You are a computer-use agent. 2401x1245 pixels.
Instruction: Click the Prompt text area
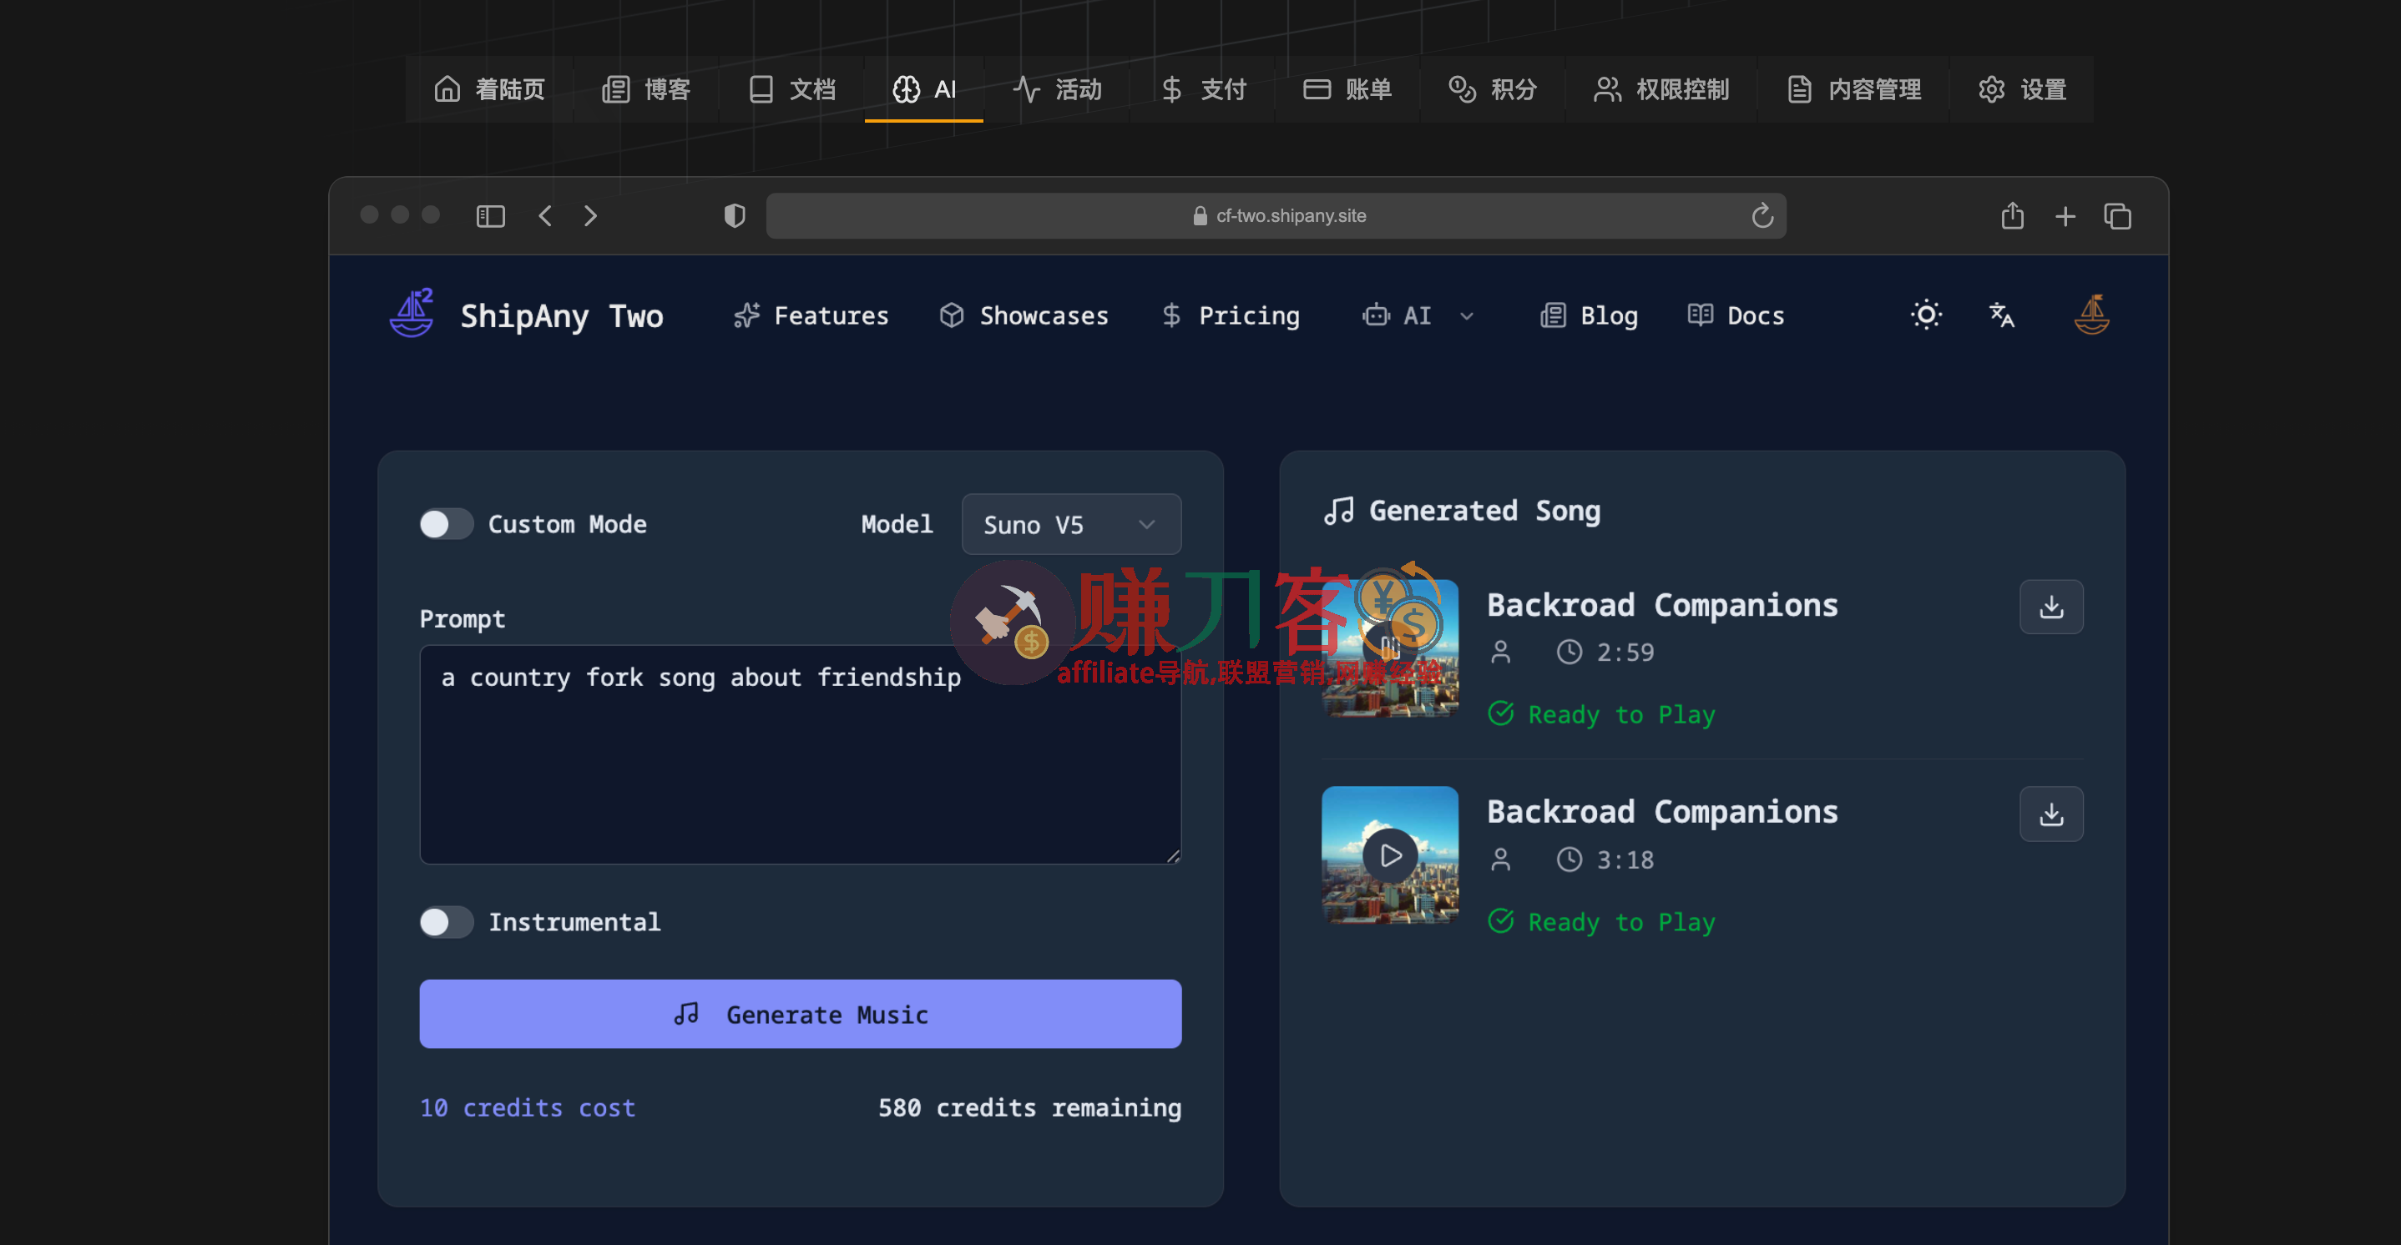tap(801, 754)
